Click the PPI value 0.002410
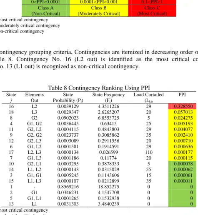Screen dimensions: 198x215 pos(183,135)
